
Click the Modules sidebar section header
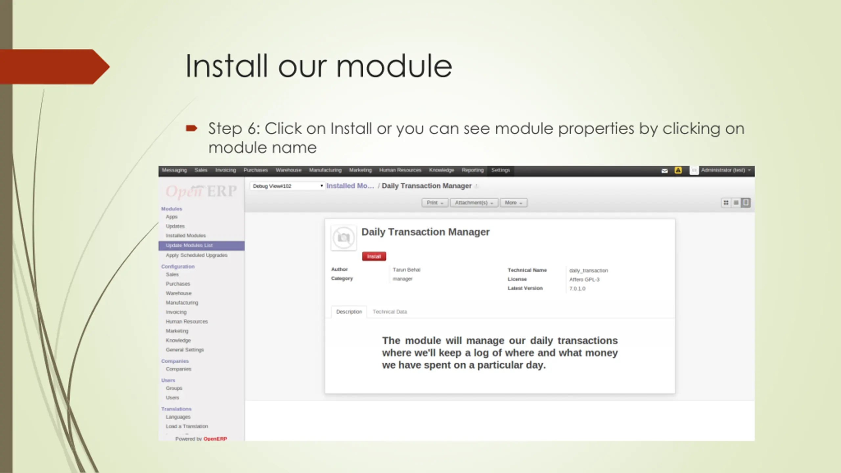171,209
